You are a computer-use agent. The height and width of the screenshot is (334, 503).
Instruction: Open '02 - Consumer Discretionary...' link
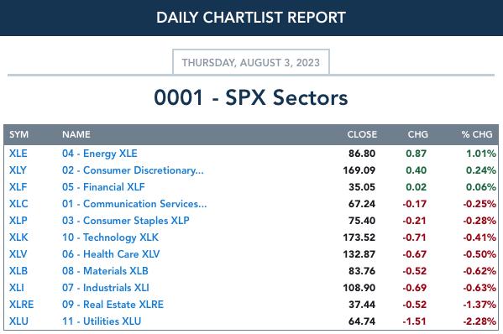point(133,170)
